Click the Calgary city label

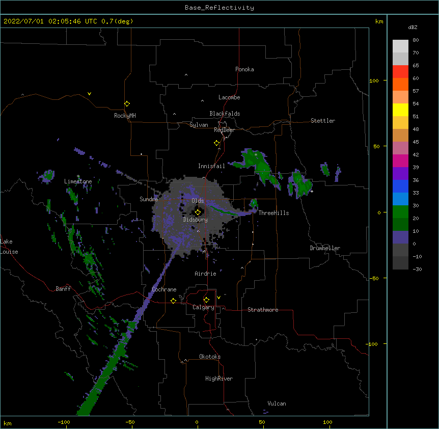(x=203, y=307)
